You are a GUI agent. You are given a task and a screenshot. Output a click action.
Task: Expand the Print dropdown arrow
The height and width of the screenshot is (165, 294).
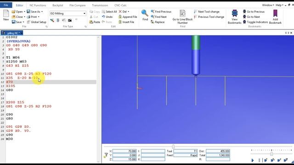pyautogui.click(x=39, y=17)
